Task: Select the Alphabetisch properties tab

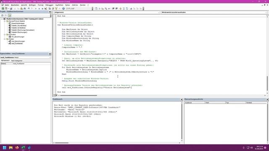Action: pos(5,60)
